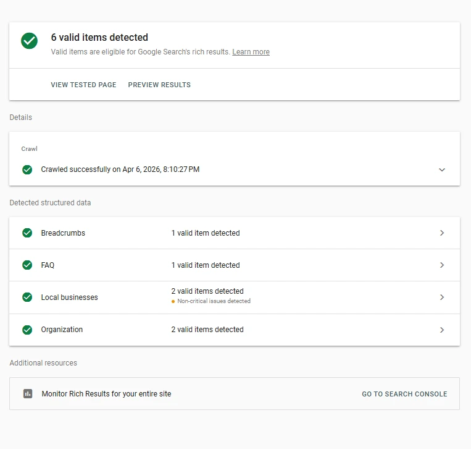Click the Search Console chart icon
471x449 pixels.
click(28, 393)
